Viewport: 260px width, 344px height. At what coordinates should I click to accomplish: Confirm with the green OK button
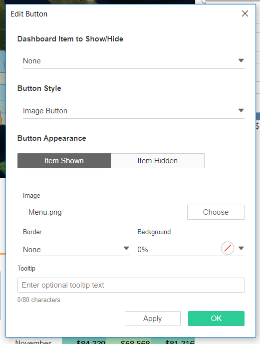216,319
